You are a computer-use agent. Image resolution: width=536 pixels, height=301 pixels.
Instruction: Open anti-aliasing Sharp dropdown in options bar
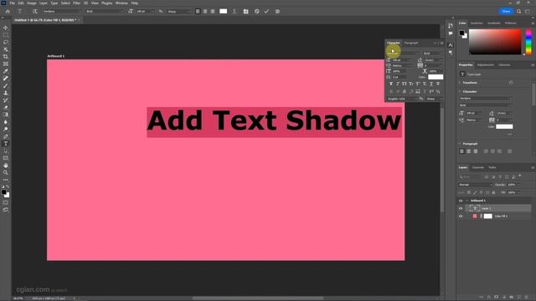tap(178, 11)
